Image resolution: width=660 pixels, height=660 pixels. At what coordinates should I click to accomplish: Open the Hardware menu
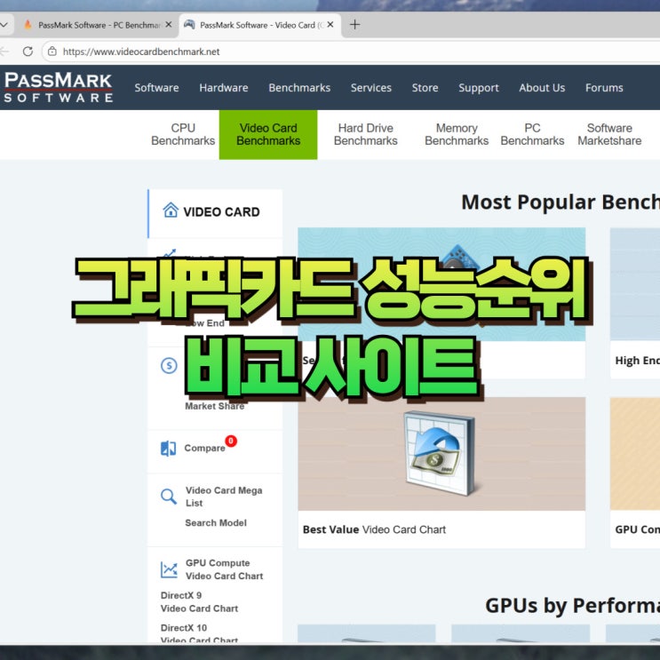click(x=224, y=88)
